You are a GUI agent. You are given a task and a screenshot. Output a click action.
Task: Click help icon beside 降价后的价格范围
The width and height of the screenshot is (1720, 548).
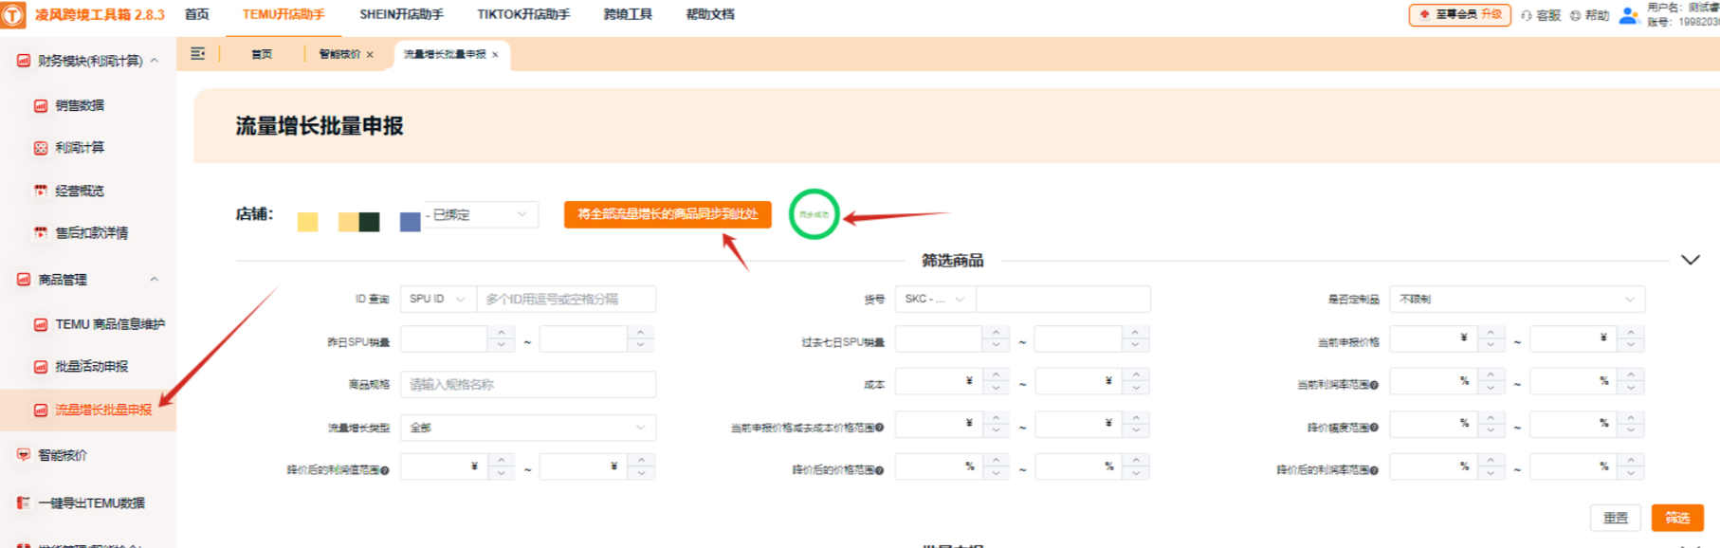pyautogui.click(x=879, y=469)
